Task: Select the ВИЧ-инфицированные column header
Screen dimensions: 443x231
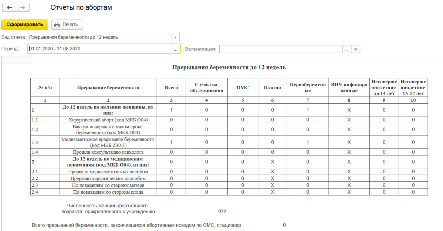Action: (x=349, y=88)
